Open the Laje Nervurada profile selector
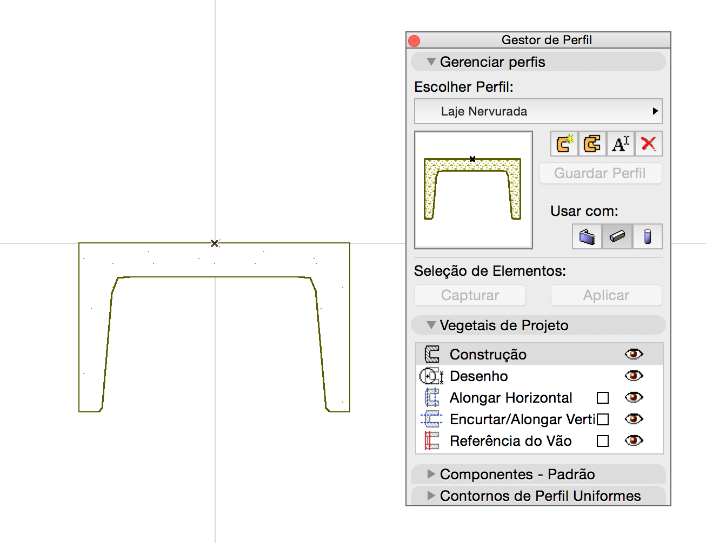The height and width of the screenshot is (543, 706). (x=538, y=111)
